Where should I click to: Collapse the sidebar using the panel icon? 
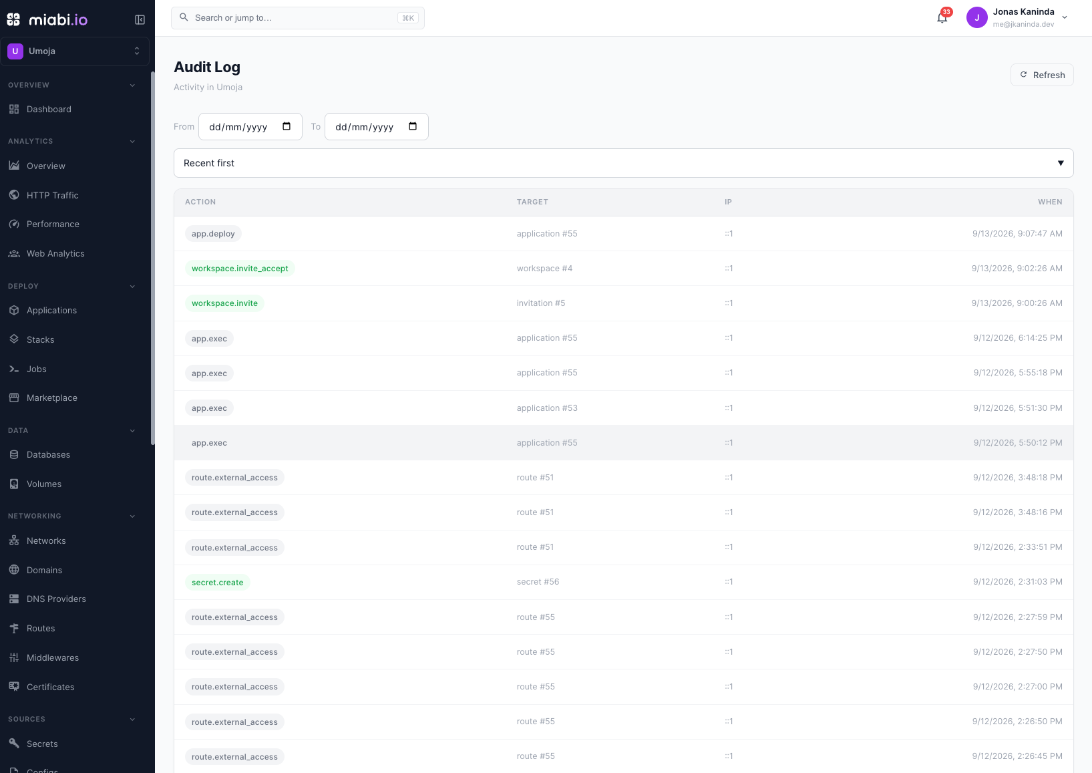(x=140, y=19)
